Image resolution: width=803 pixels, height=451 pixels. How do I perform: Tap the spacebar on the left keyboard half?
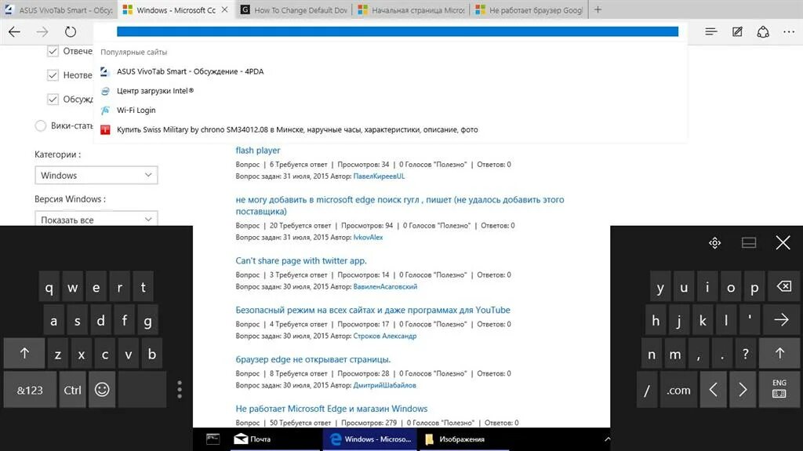pyautogui.click(x=142, y=390)
